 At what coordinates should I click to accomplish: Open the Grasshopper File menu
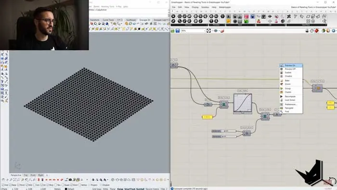tap(173, 7)
